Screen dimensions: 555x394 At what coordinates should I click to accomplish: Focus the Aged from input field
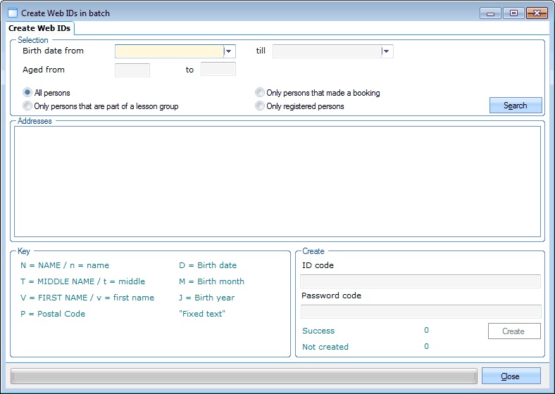click(x=132, y=70)
